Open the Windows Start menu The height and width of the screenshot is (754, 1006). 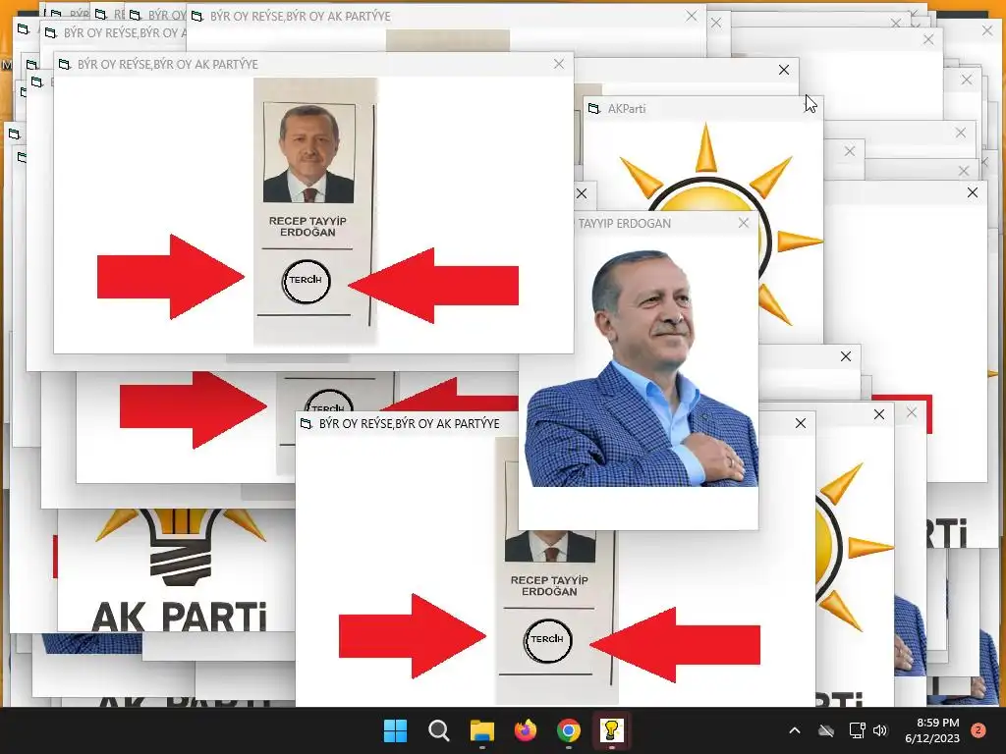click(395, 730)
